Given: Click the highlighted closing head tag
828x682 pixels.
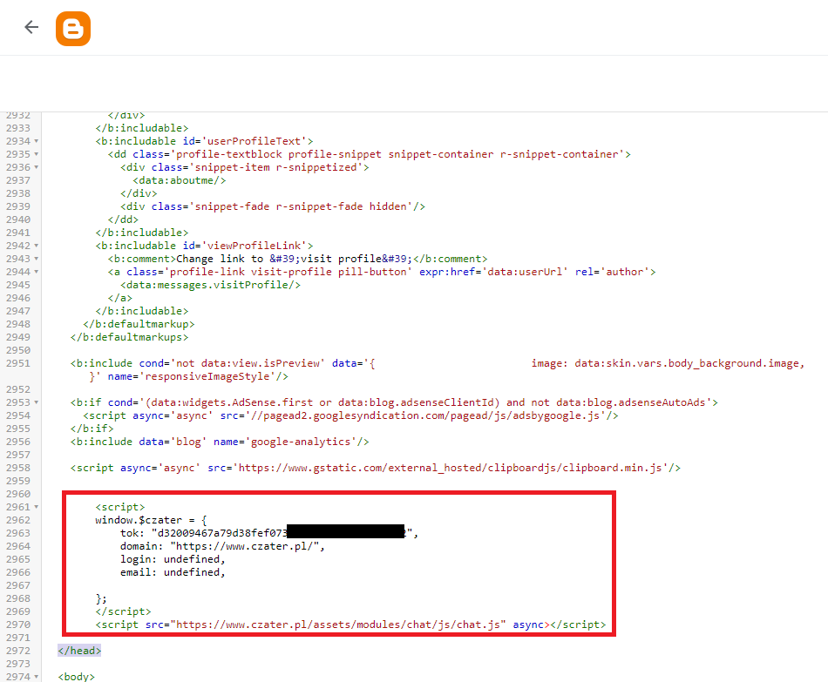Looking at the screenshot, I should coord(79,651).
